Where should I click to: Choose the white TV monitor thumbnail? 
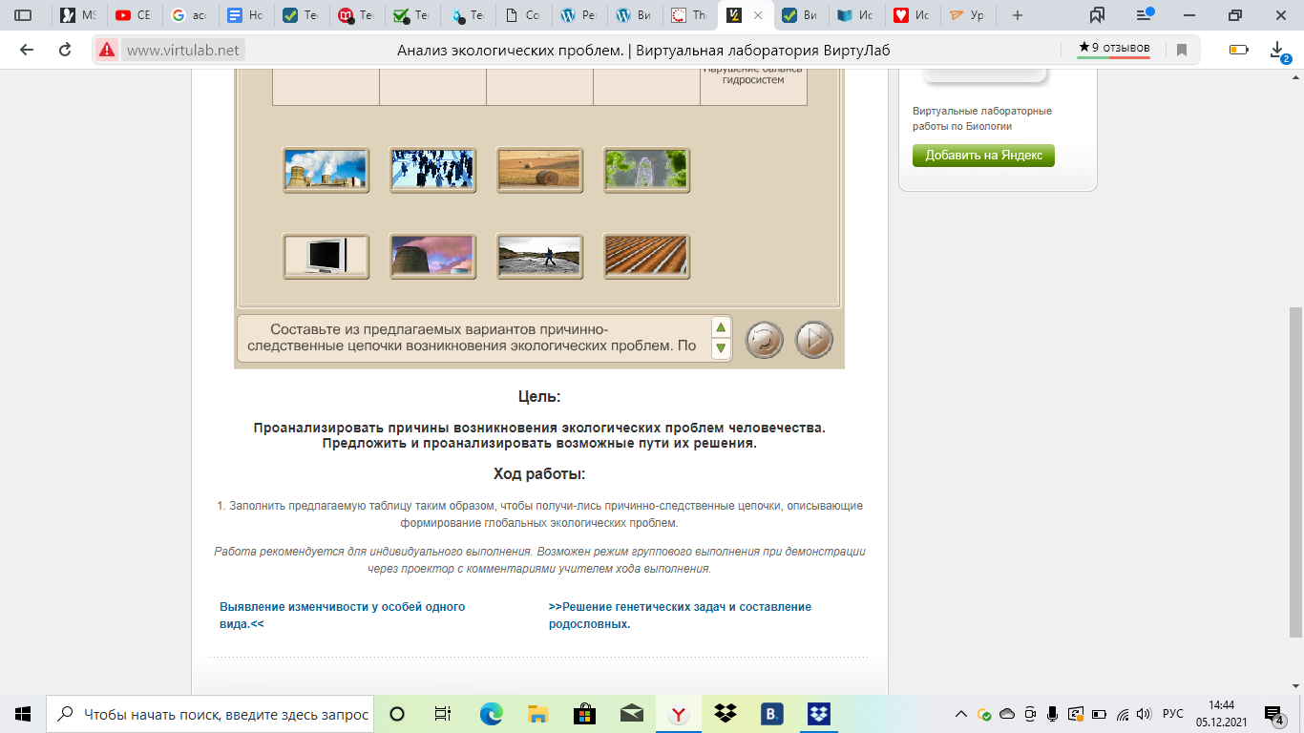pyautogui.click(x=326, y=256)
